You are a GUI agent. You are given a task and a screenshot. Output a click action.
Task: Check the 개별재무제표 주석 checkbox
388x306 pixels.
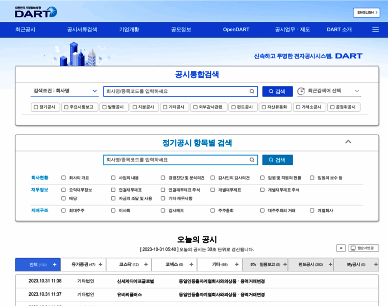click(x=262, y=190)
